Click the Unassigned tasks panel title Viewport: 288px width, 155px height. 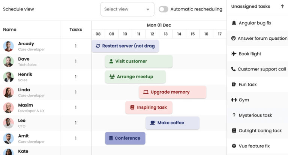tap(251, 6)
